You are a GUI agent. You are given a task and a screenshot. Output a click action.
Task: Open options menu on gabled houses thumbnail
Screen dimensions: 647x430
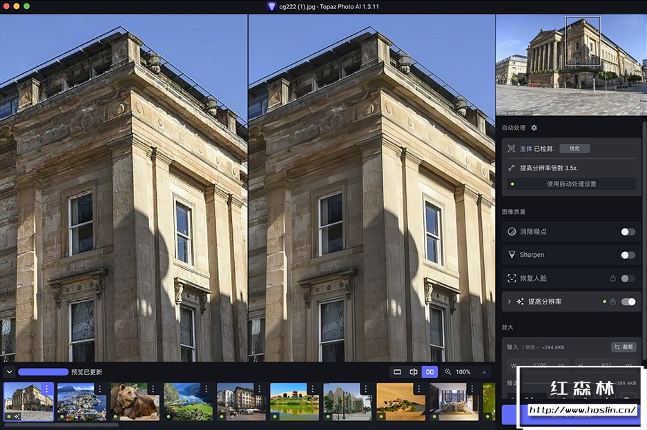pyautogui.click(x=366, y=389)
